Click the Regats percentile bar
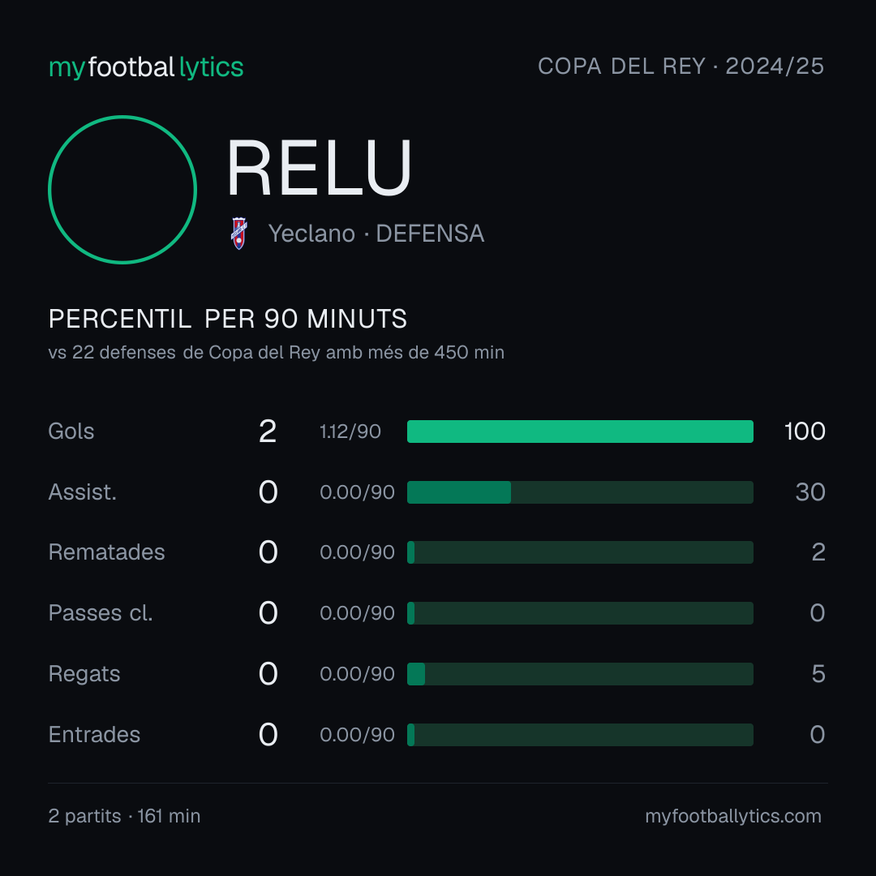This screenshot has width=876, height=876. point(580,674)
